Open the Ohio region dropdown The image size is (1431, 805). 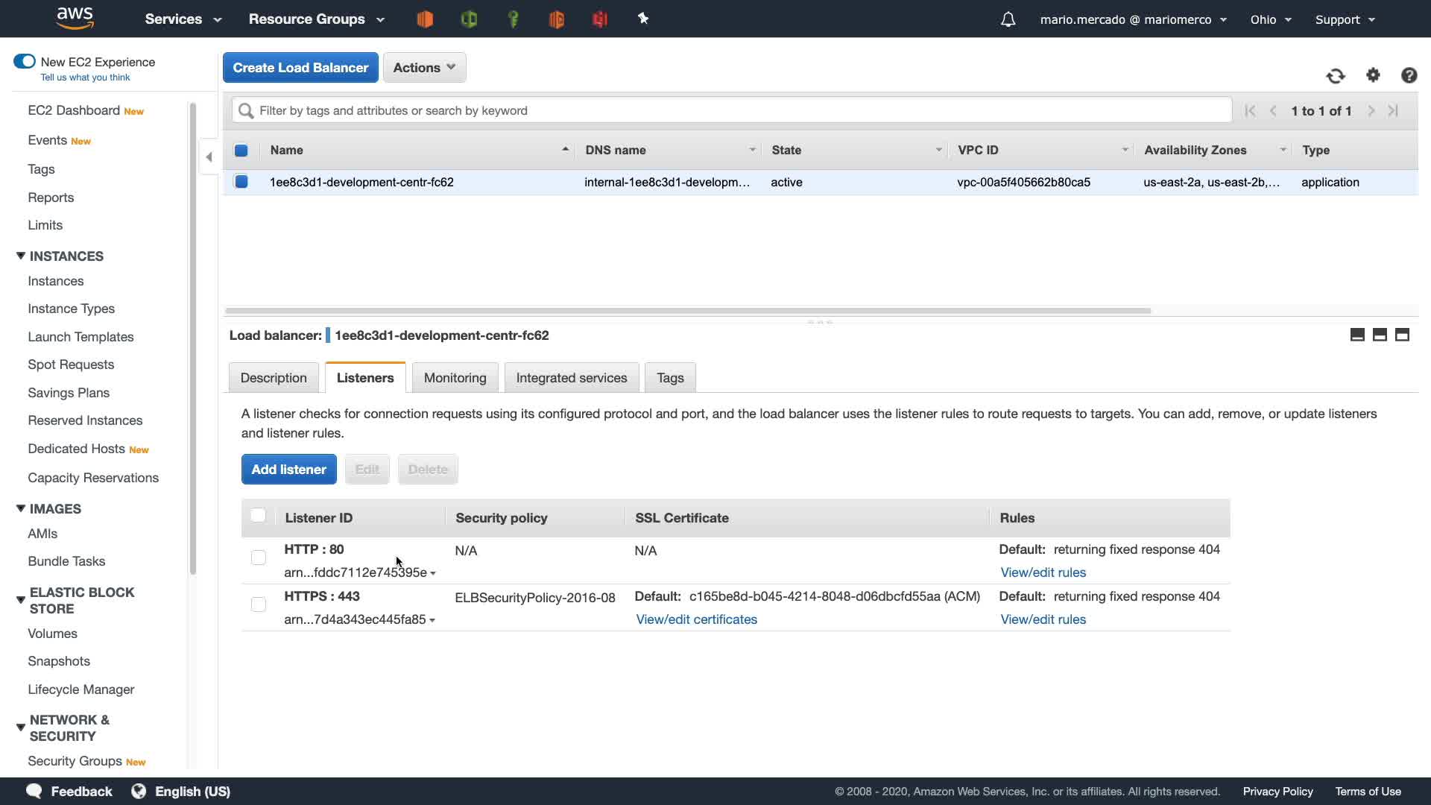(x=1270, y=19)
